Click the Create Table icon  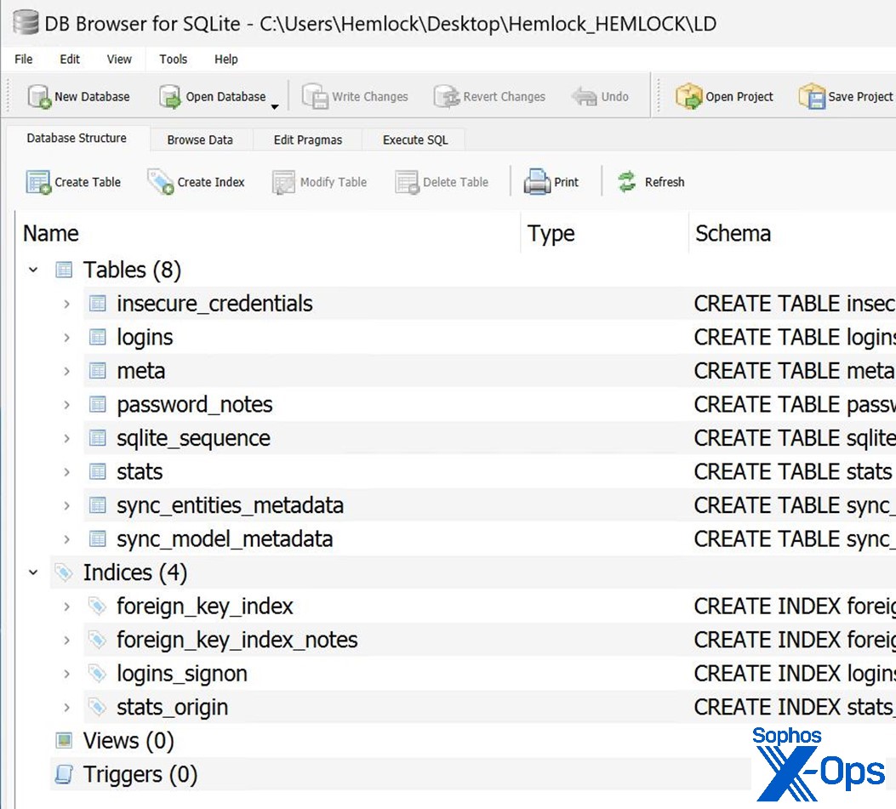pos(38,182)
